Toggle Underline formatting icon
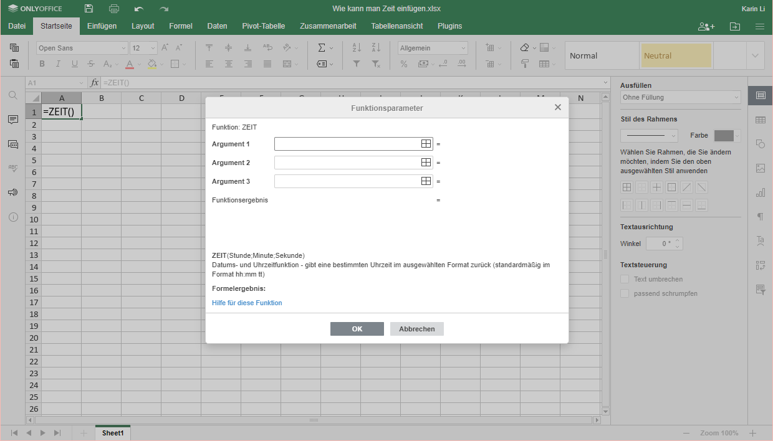The image size is (773, 441). [75, 64]
